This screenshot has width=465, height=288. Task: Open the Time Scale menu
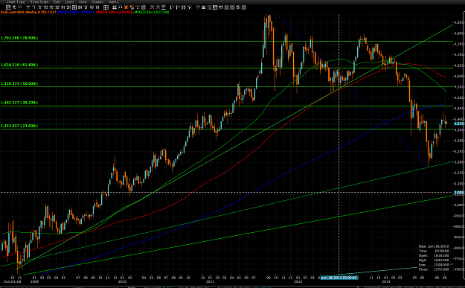pos(39,1)
